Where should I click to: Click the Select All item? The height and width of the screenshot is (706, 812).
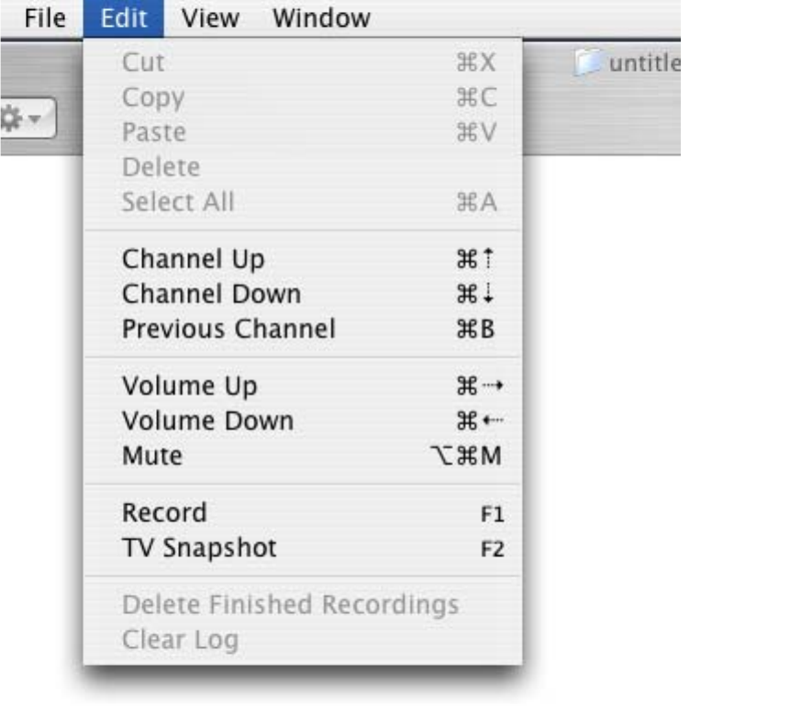click(178, 202)
